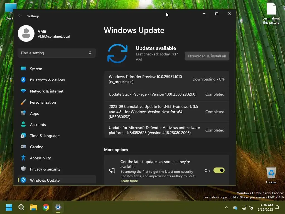Click the Settings gear on taskbar

click(x=58, y=207)
